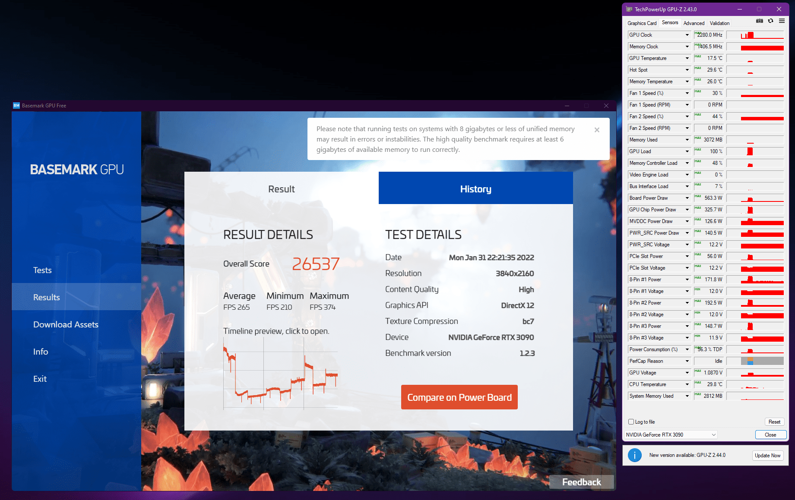795x500 pixels.
Task: Click the overall score 26537
Action: click(x=316, y=264)
